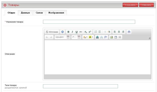Viewport: 157px width, 92px height.
Task: Focus the Название товара input field
Action: point(89,22)
